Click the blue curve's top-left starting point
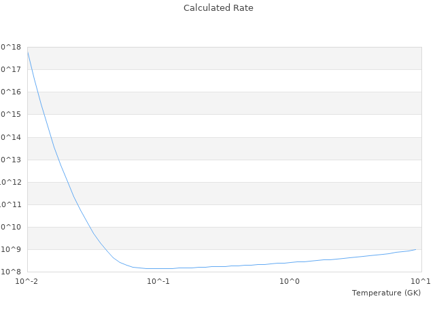This screenshot has width=435, height=326. tap(27, 50)
